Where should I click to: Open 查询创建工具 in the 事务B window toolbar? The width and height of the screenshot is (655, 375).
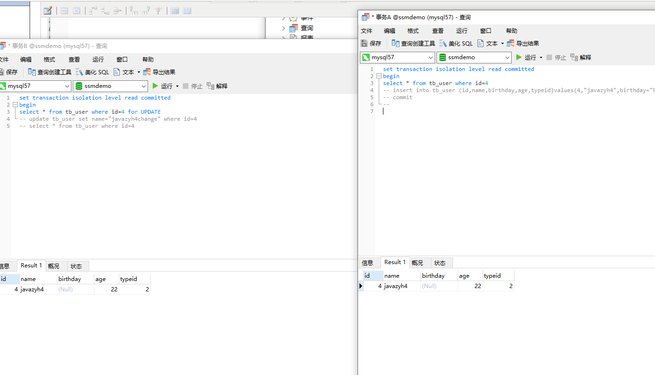coord(50,72)
